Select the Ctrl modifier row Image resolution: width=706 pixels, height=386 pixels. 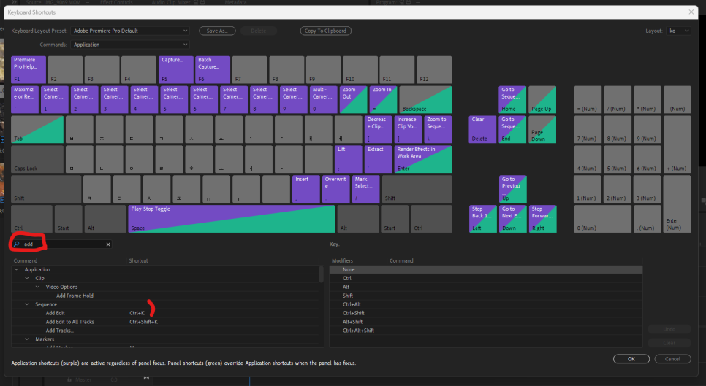486,278
